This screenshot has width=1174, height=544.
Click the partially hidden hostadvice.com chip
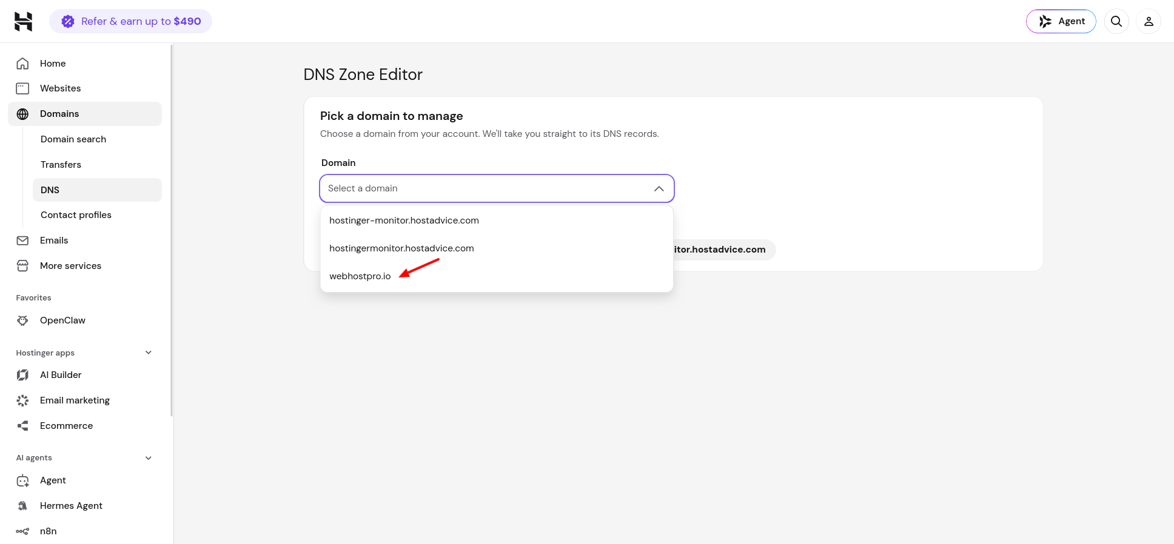click(x=724, y=250)
